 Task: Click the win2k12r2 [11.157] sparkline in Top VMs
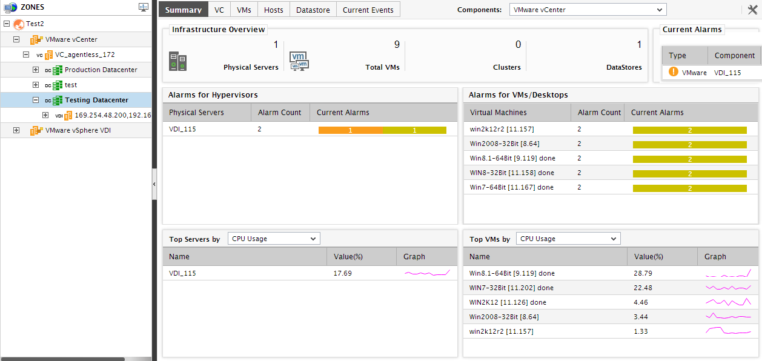click(729, 331)
